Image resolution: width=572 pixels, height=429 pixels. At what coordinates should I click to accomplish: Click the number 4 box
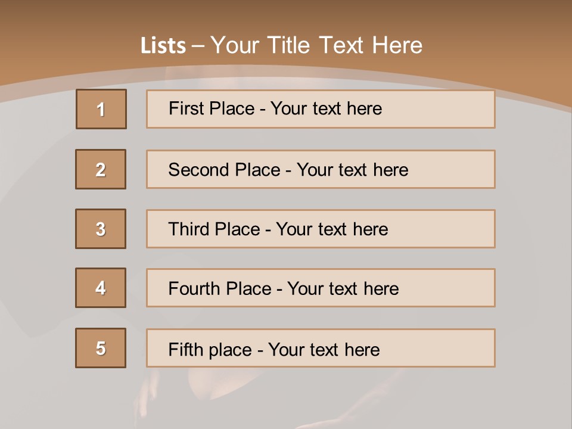[x=101, y=288]
